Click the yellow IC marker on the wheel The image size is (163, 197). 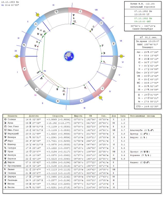pyautogui.click(x=101, y=97)
